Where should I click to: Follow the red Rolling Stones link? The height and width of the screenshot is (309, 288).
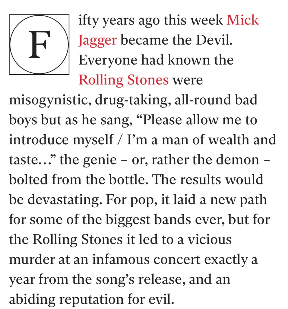pyautogui.click(x=124, y=80)
